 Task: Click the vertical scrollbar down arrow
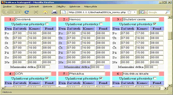point(170,85)
